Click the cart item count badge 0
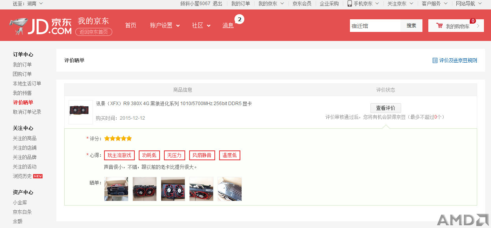Screen dimensions: 491x228 [x=472, y=21]
